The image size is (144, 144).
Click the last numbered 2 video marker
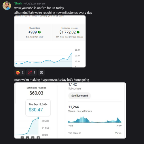[x=38, y=138]
